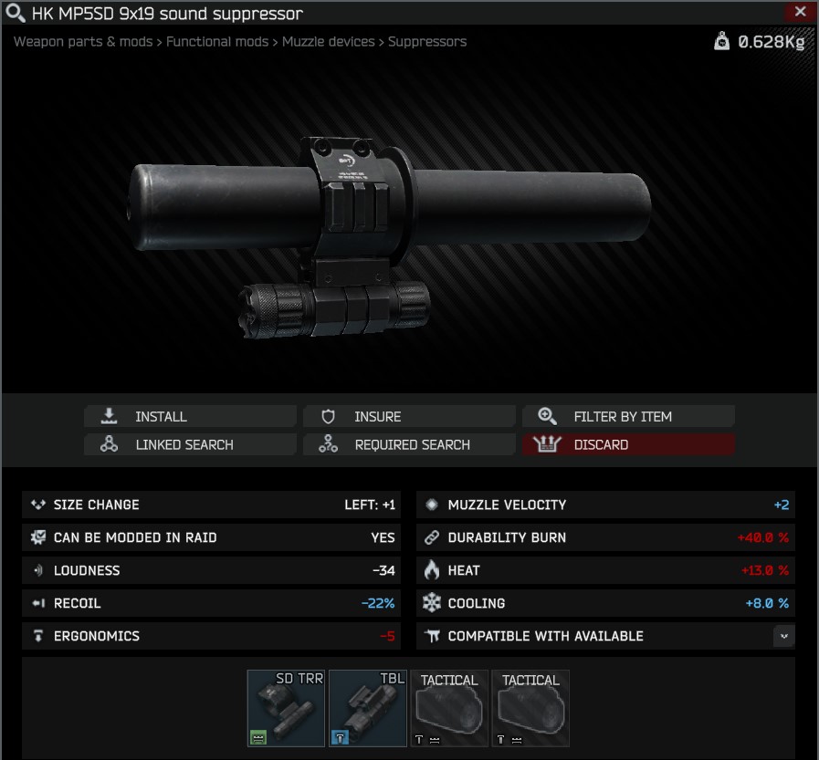
Task: Close the item inspection window
Action: pyautogui.click(x=800, y=12)
